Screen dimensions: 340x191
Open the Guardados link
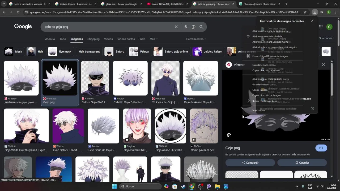(325, 38)
